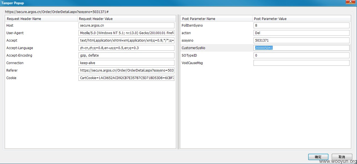This screenshot has width=357, height=164.
Task: Edit the PollItemSysno parameter value field
Action: coord(302,26)
